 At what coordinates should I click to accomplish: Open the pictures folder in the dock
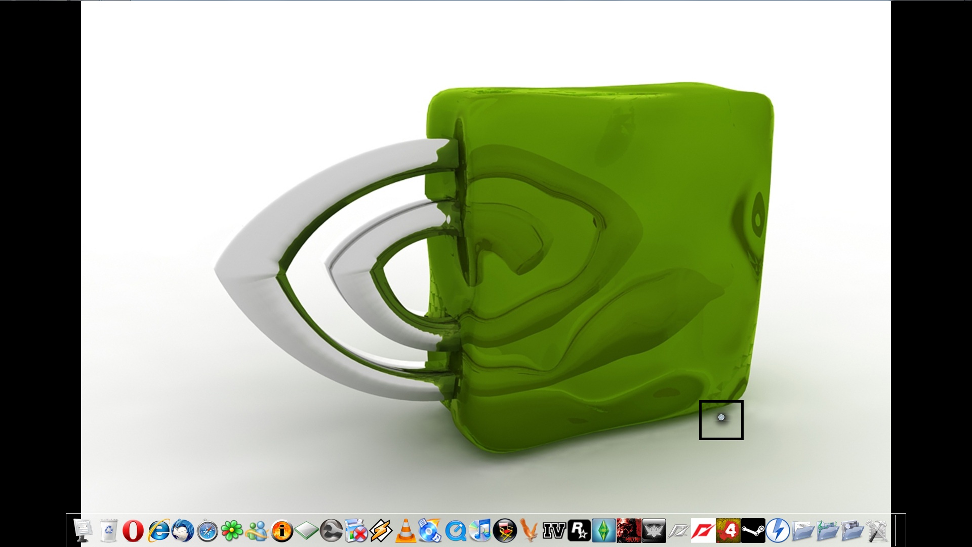click(x=852, y=530)
